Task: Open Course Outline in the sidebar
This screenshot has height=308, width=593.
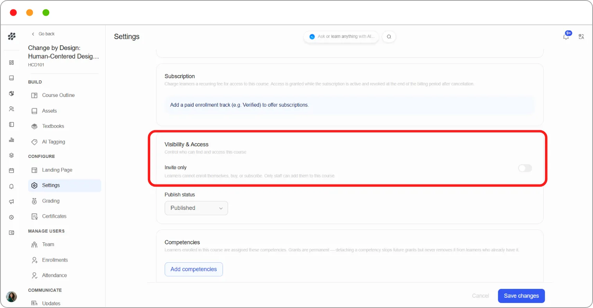Action: pos(65,95)
